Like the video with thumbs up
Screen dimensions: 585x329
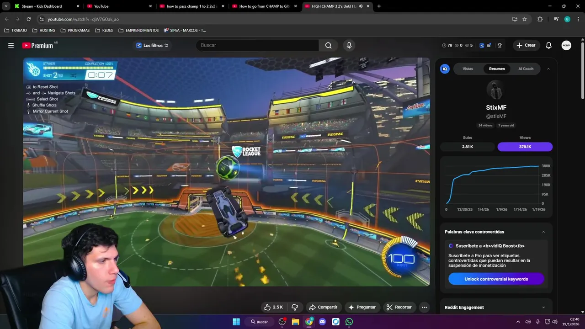pos(273,307)
